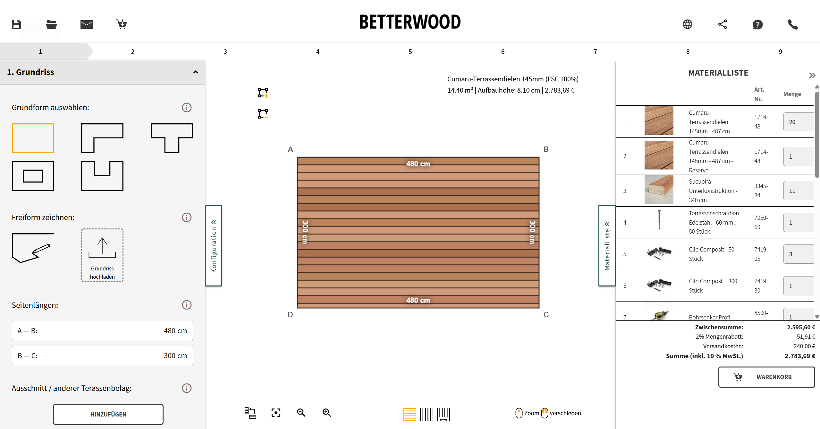Open the help question mark icon
Viewport: 820px width, 429px height.
[757, 24]
